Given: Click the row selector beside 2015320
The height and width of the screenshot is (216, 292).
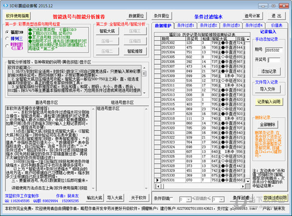Looking at the screenshot, I should point(158,128).
